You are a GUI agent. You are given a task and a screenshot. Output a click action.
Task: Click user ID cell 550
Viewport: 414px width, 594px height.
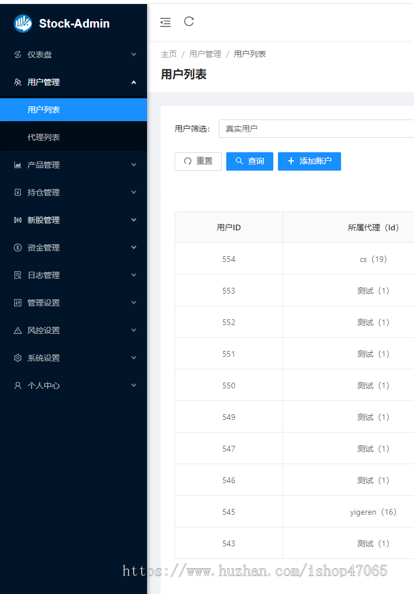[x=229, y=385]
